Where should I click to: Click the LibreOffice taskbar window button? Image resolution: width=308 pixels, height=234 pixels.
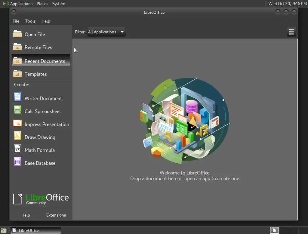click(x=36, y=230)
